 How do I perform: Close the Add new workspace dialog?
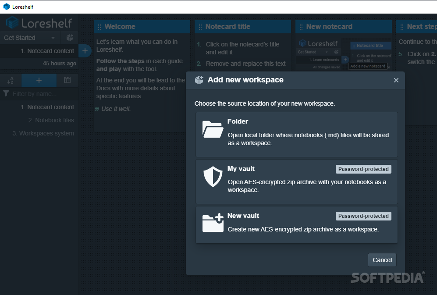[x=396, y=80]
